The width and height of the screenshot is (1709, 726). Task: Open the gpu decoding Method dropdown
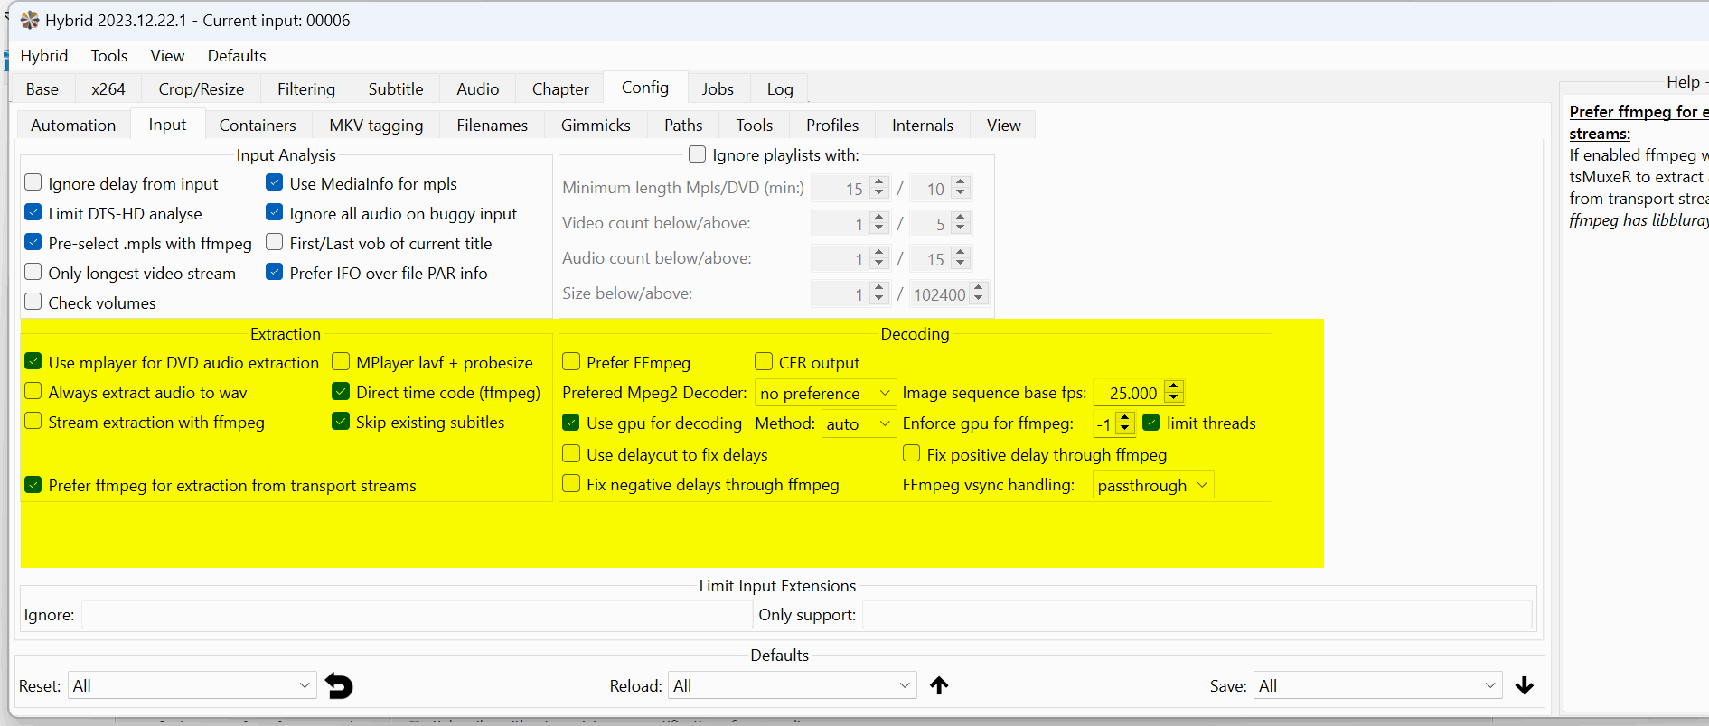[858, 423]
